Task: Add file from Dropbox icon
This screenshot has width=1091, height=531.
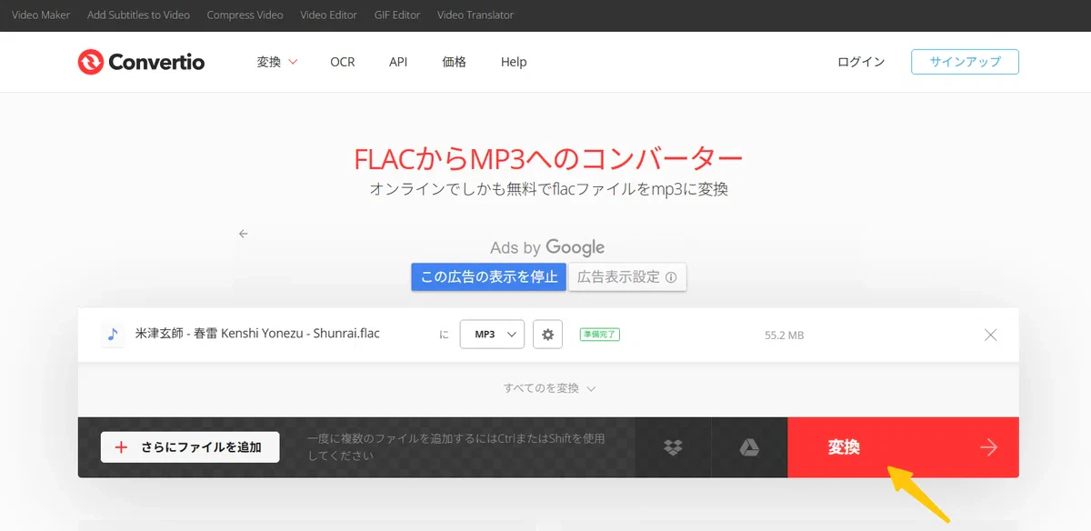Action: 673,447
